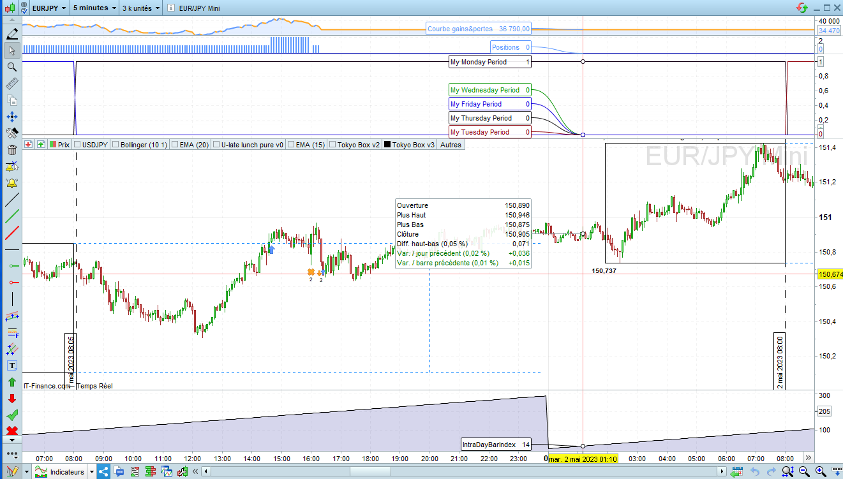Toggle the Tokyo Box v3 indicator
843x479 pixels.
[387, 145]
